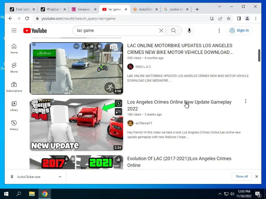Open KING L.A.C channel avatar

coord(130,67)
